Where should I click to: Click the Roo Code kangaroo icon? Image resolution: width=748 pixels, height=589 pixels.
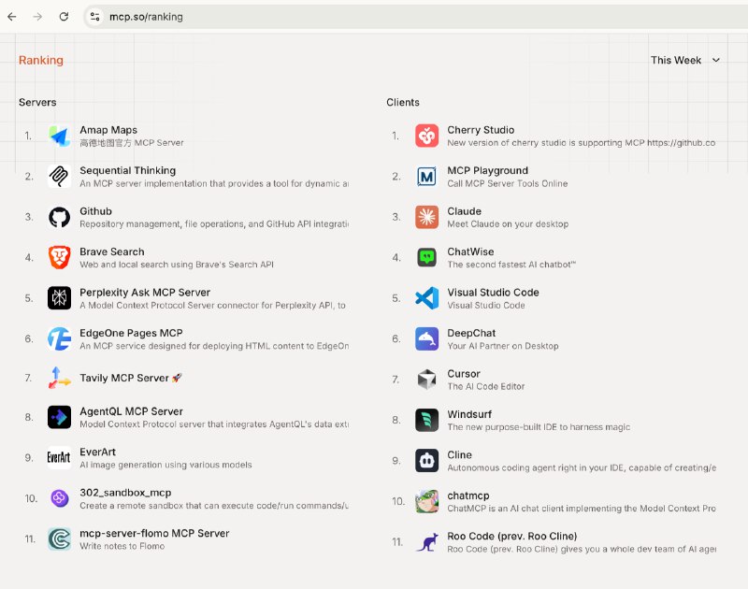coord(426,541)
